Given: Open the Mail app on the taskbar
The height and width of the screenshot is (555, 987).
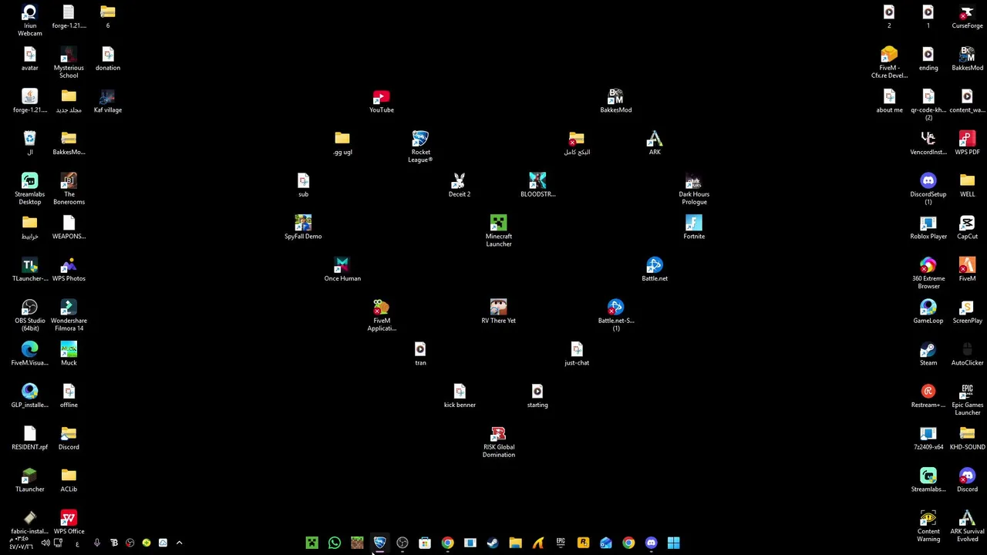Looking at the screenshot, I should [x=606, y=543].
